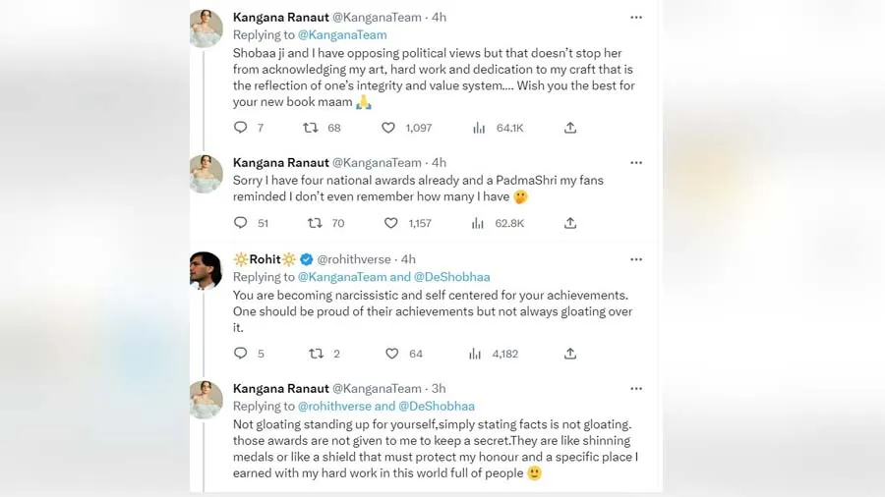
Task: Share the Shobaa ji tweet
Action: point(570,128)
